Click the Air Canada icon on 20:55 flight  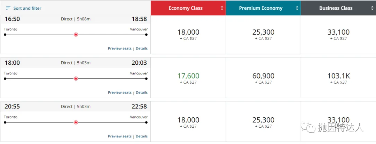(x=76, y=122)
